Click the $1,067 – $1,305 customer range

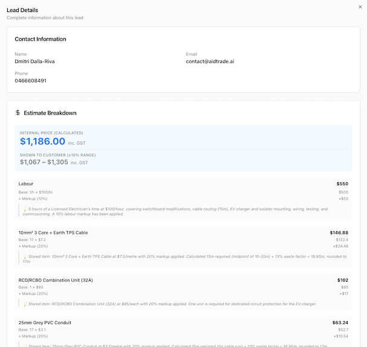pyautogui.click(x=44, y=162)
